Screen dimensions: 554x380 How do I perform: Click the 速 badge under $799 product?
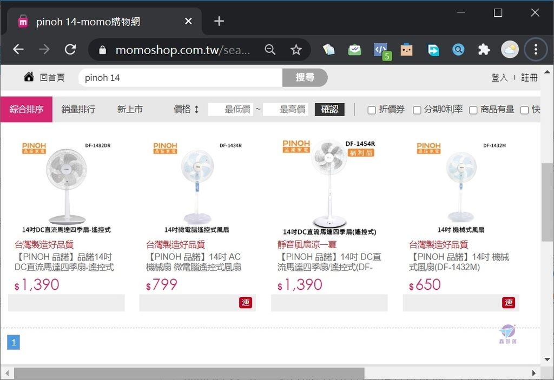tap(246, 303)
